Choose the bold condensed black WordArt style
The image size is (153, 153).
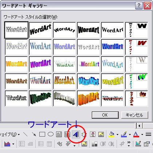(89, 30)
